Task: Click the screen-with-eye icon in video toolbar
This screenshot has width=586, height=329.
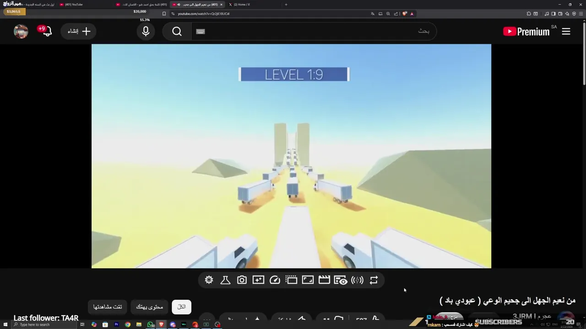Action: (x=341, y=280)
